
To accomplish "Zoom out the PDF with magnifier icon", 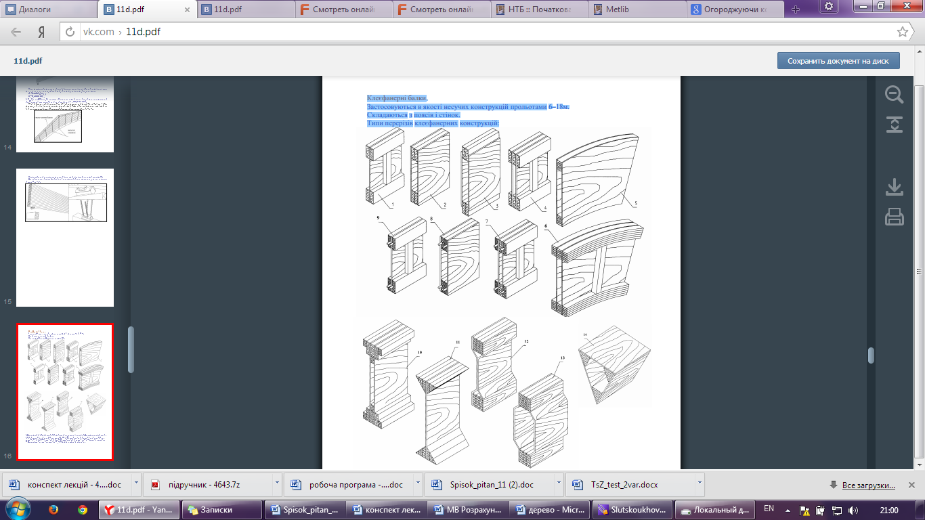I will coord(895,95).
